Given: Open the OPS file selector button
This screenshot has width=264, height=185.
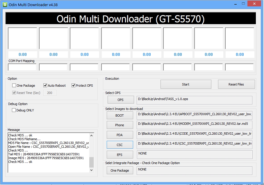Looking at the screenshot, I should (x=121, y=100).
